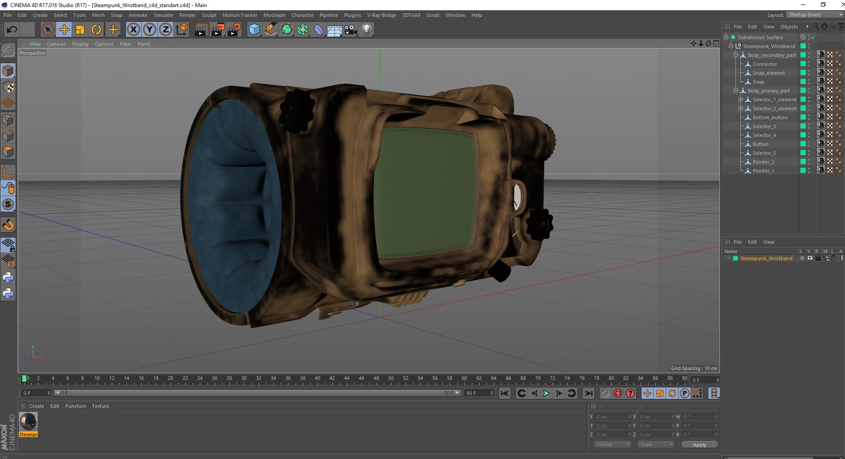Collapse the Steampunk_Wristband null

pos(731,46)
